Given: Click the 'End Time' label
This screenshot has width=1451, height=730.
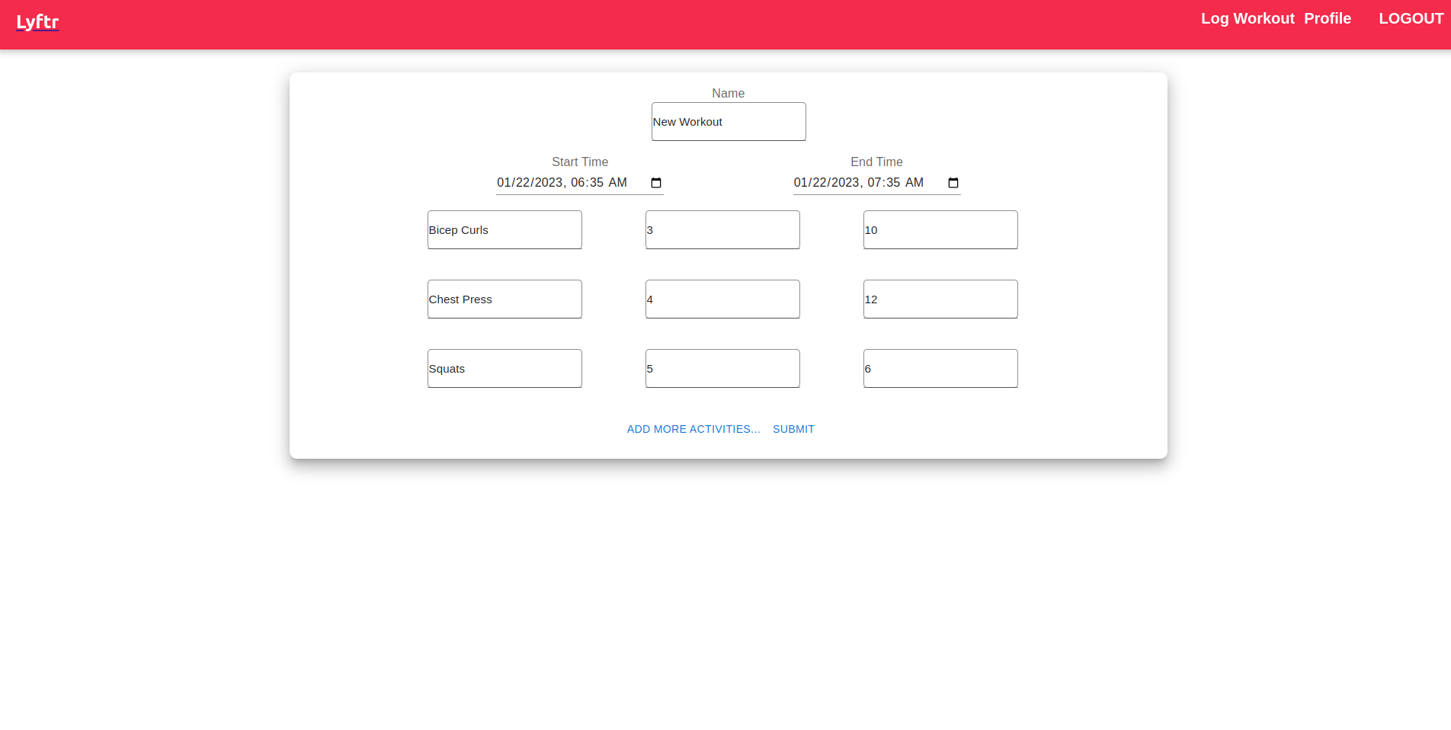Looking at the screenshot, I should pos(876,162).
